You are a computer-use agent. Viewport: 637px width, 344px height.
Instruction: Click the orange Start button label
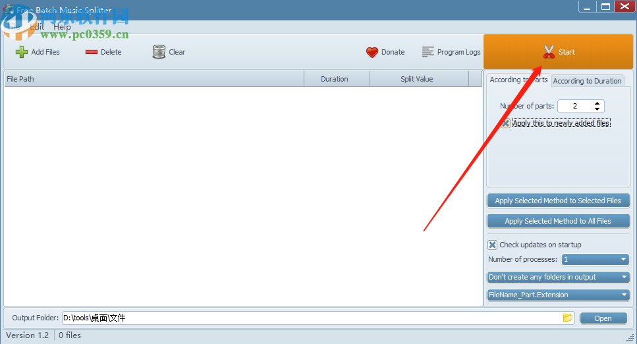(x=567, y=52)
